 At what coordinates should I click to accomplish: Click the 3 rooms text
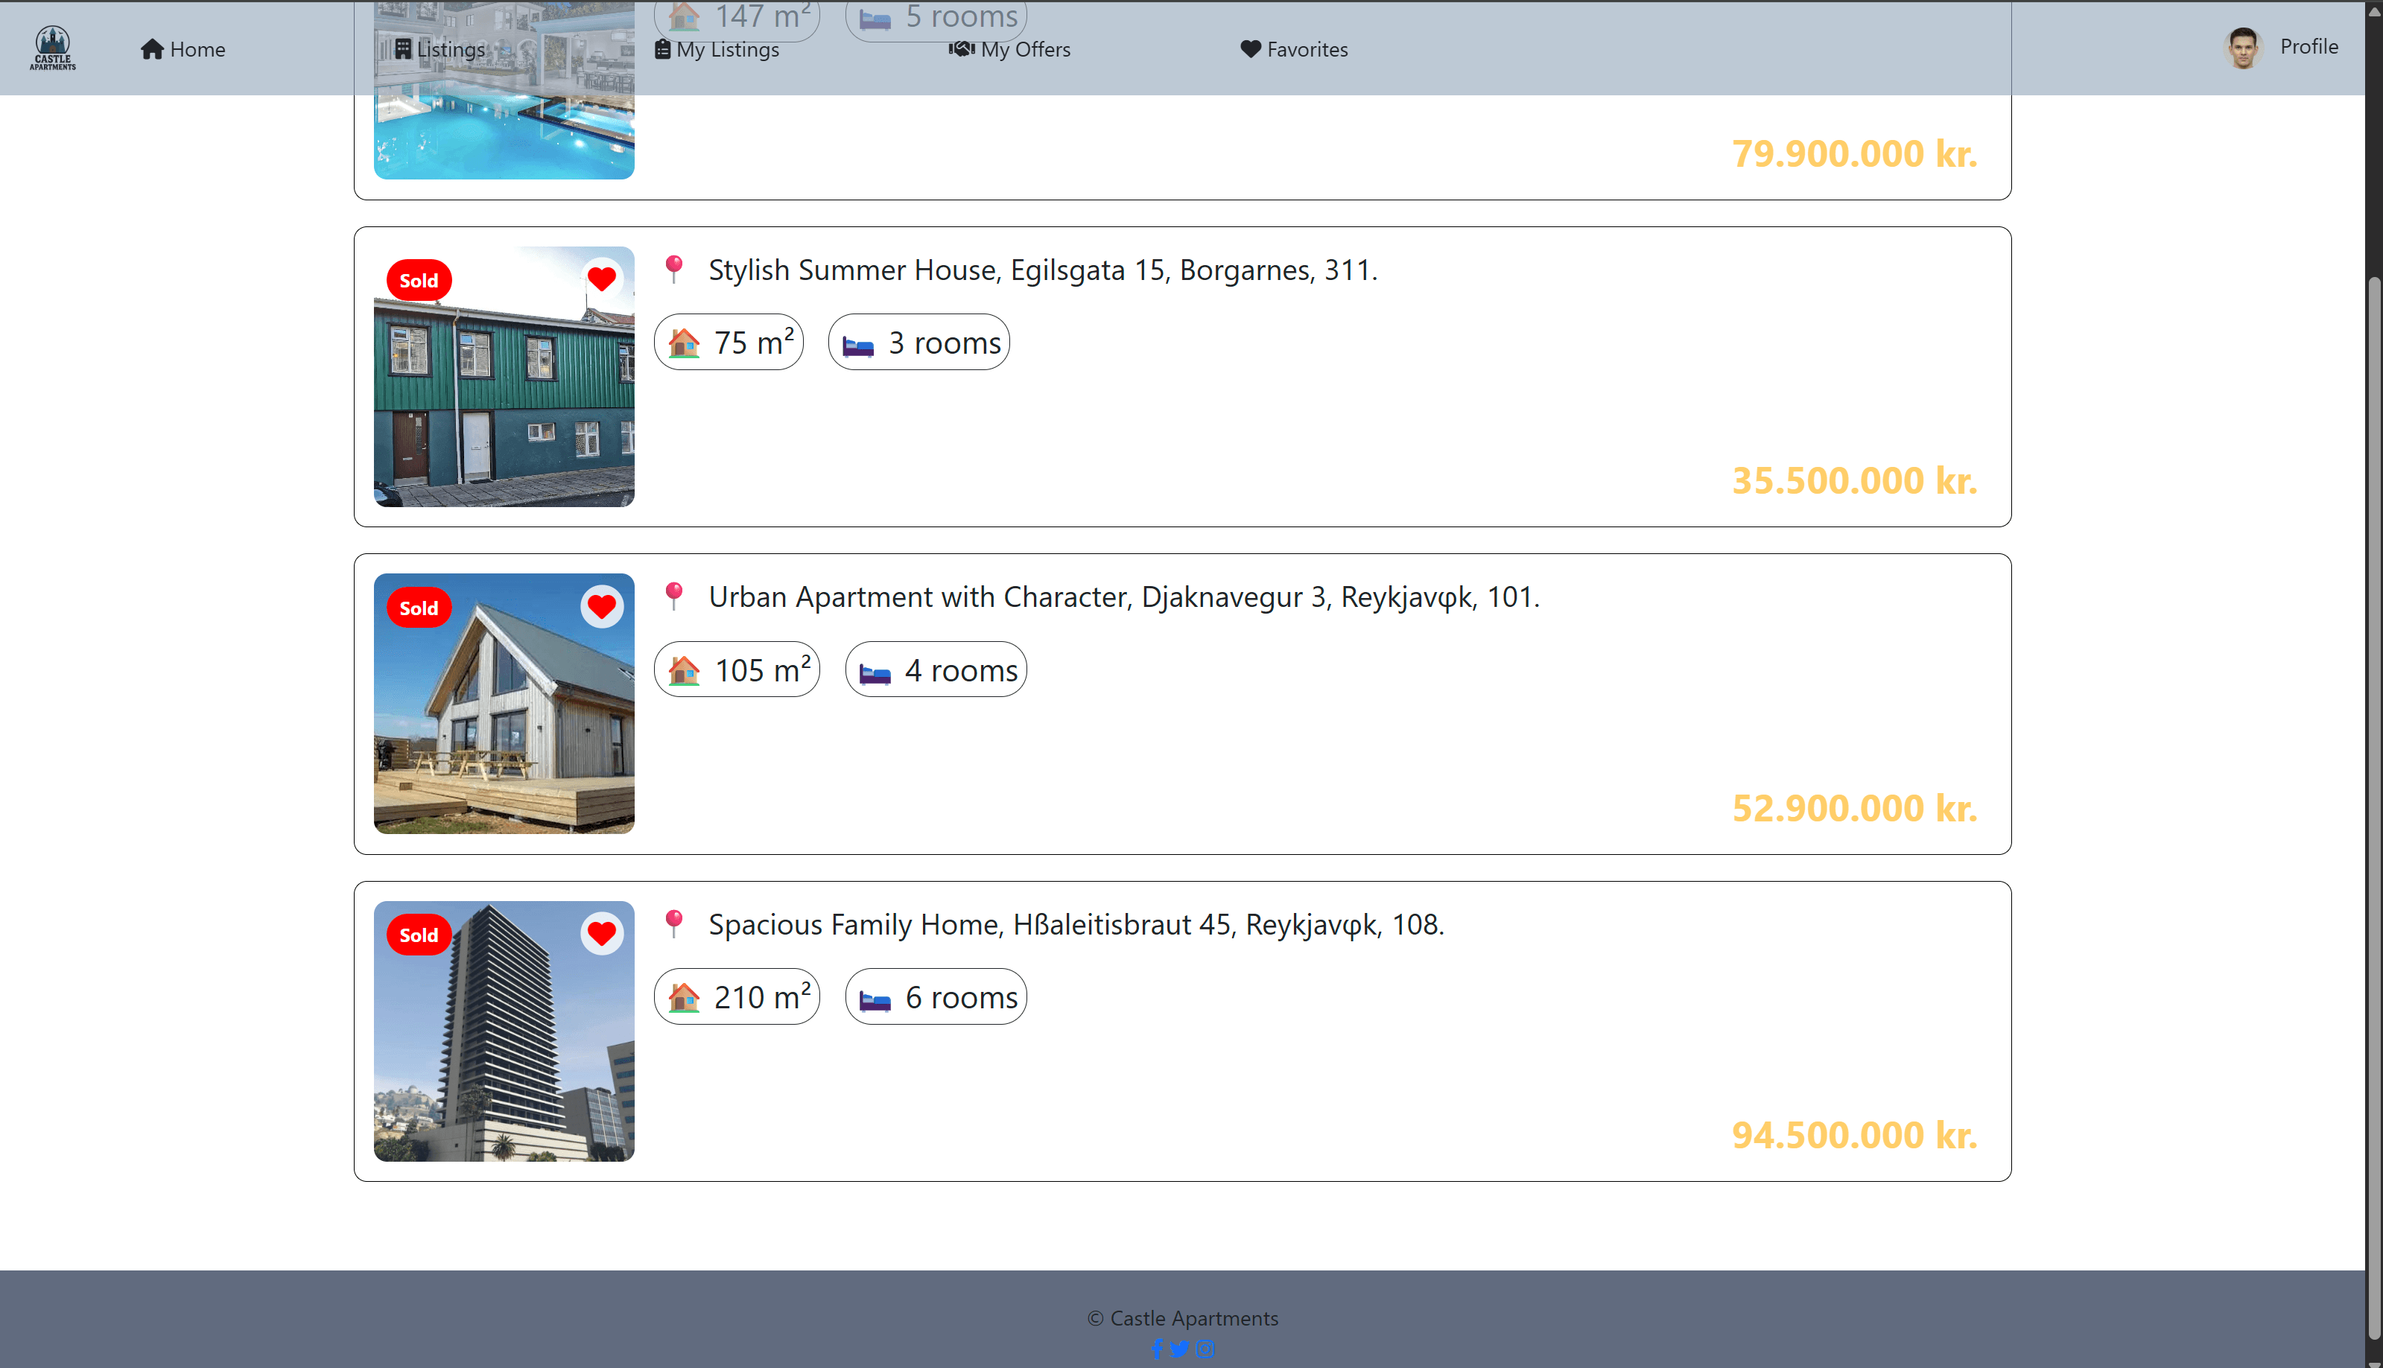945,343
